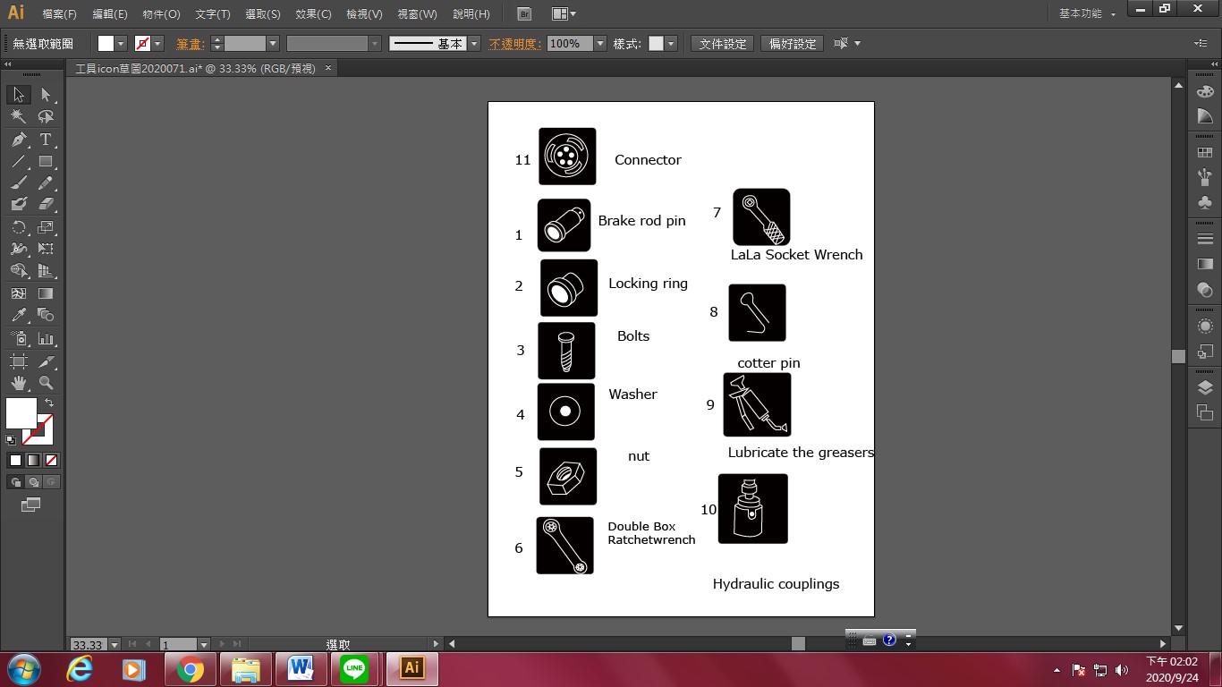The width and height of the screenshot is (1222, 687).
Task: Select the Zoom magnifier tool
Action: click(46, 383)
